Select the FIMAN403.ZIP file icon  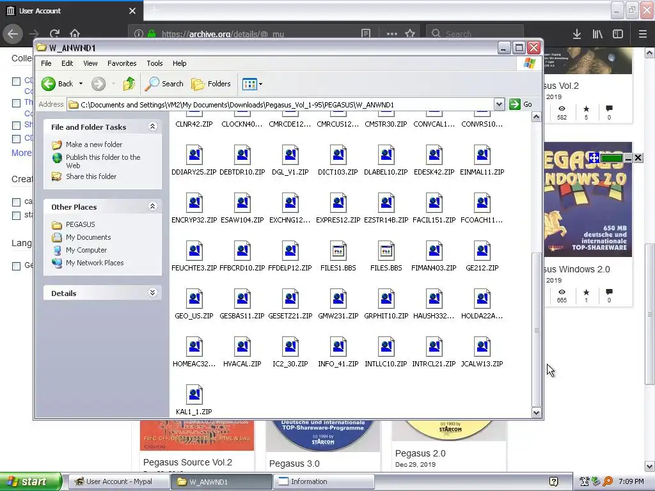point(434,251)
